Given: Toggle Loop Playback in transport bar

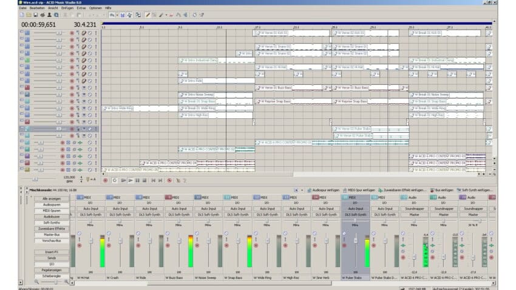Looking at the screenshot, I should pyautogui.click(x=114, y=180).
